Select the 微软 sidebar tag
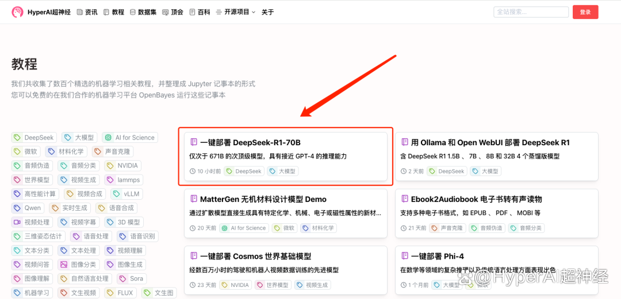 (26, 152)
